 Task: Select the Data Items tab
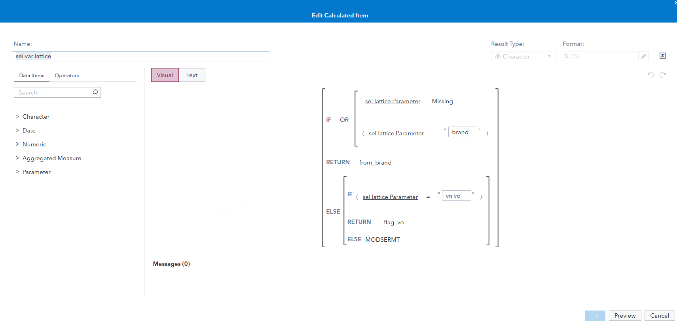32,76
